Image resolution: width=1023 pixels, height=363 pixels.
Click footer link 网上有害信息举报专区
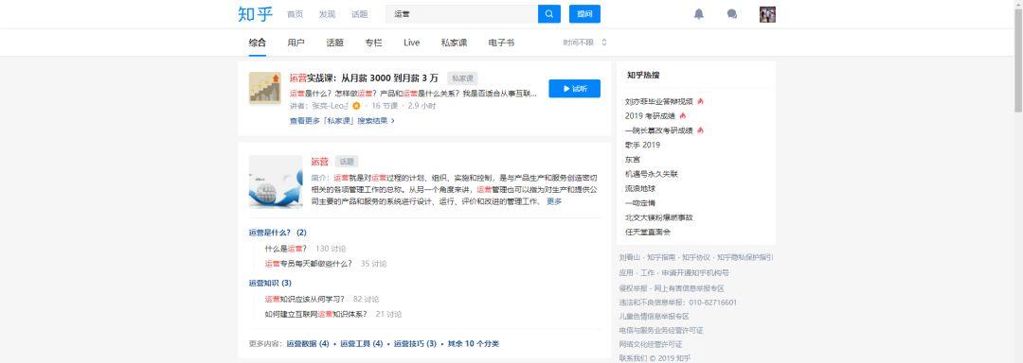[x=689, y=289]
